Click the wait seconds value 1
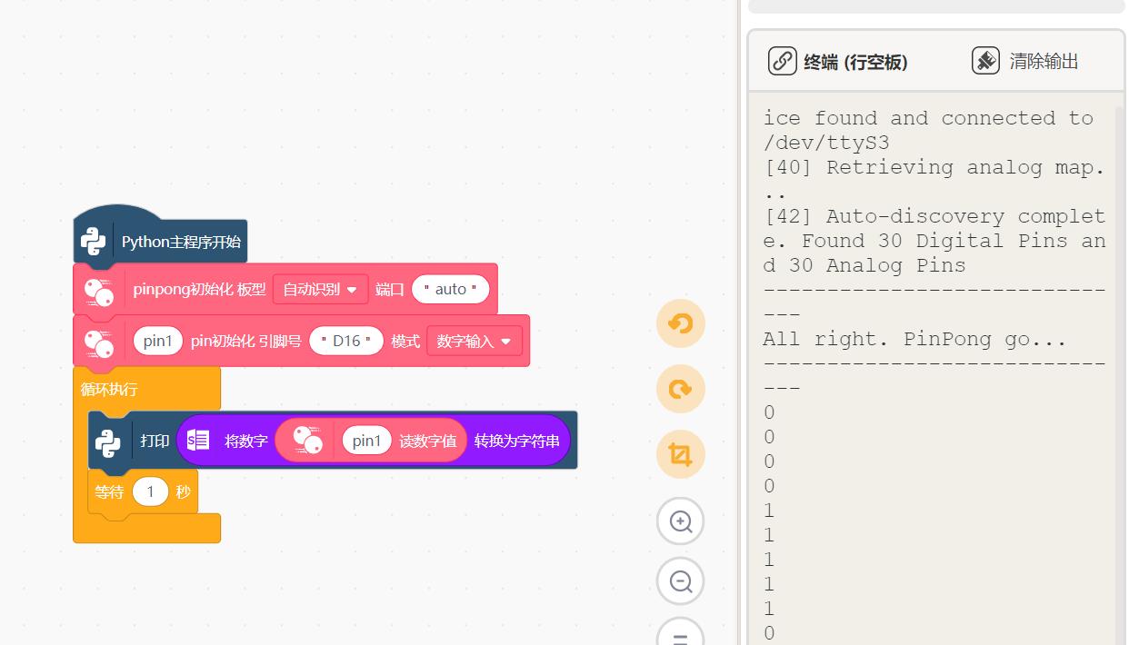Viewport: 1129px width, 645px height. click(151, 491)
